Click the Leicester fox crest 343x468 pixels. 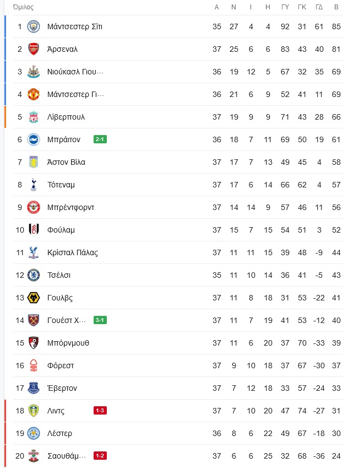(34, 433)
